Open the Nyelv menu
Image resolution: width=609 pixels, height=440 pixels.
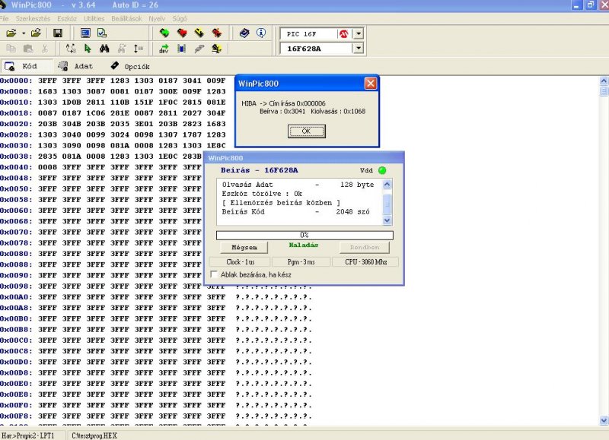click(x=157, y=18)
